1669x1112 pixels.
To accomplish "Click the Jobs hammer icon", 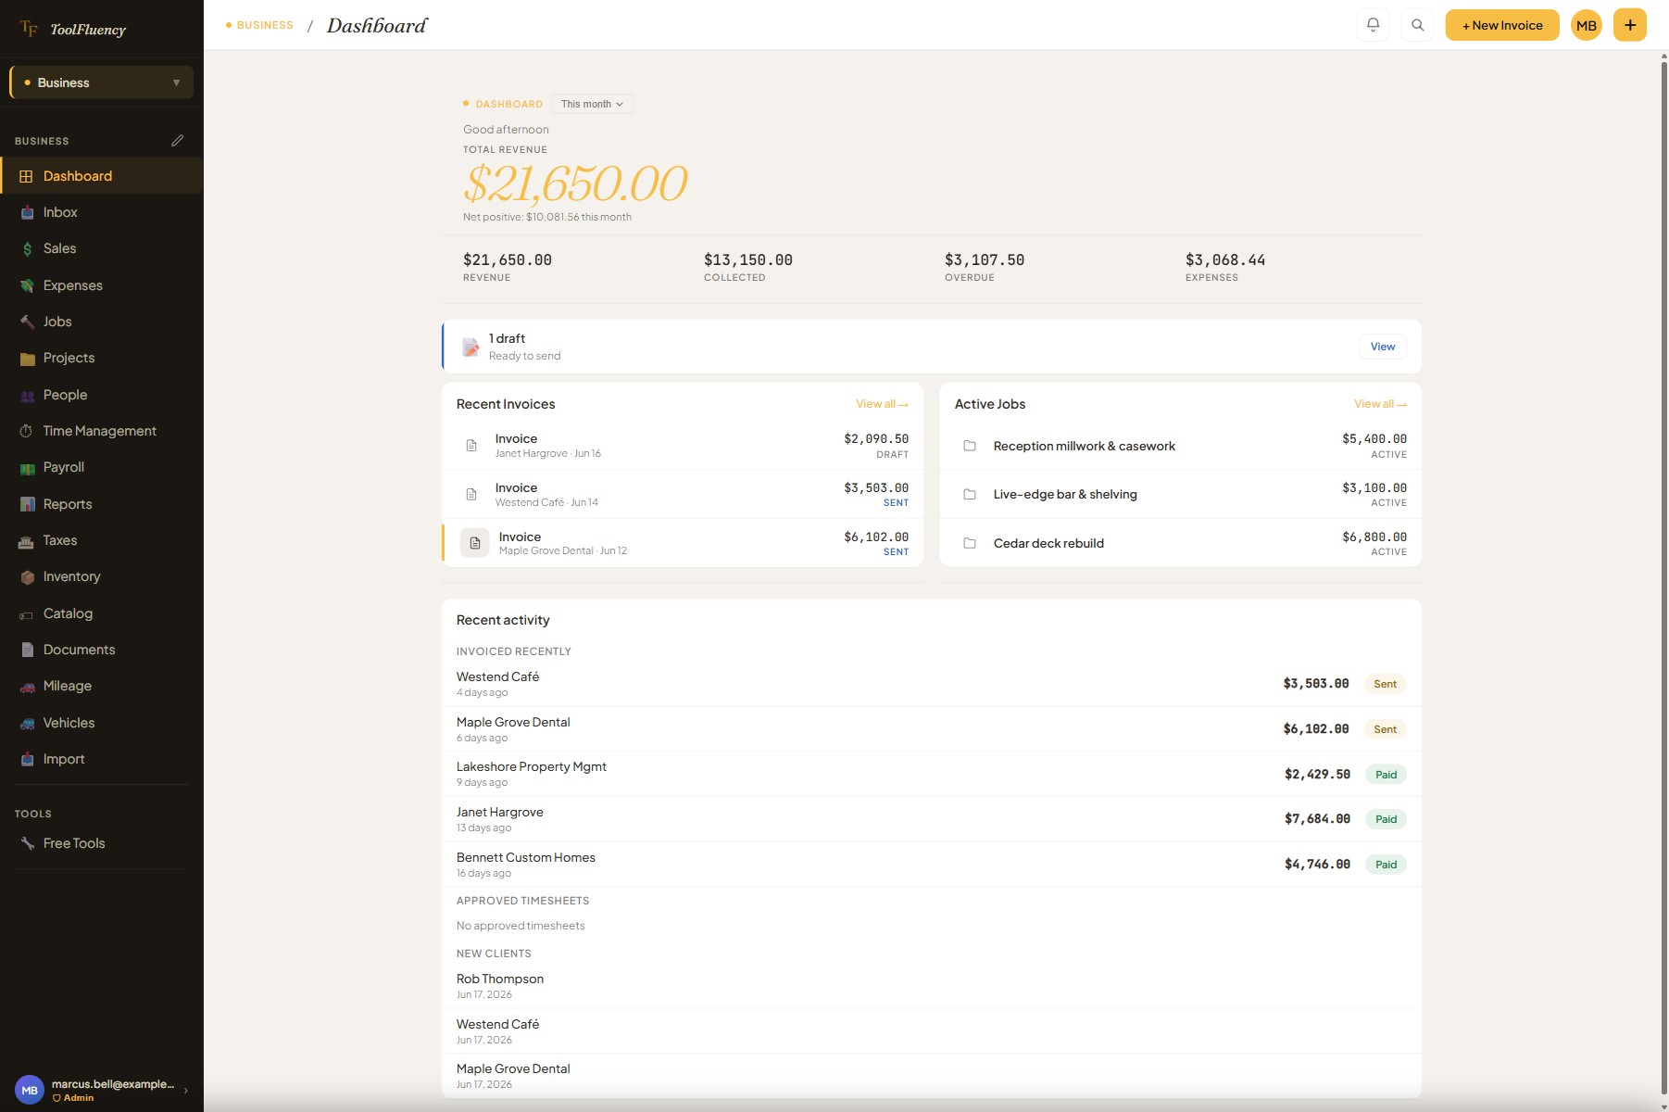I will 27,322.
